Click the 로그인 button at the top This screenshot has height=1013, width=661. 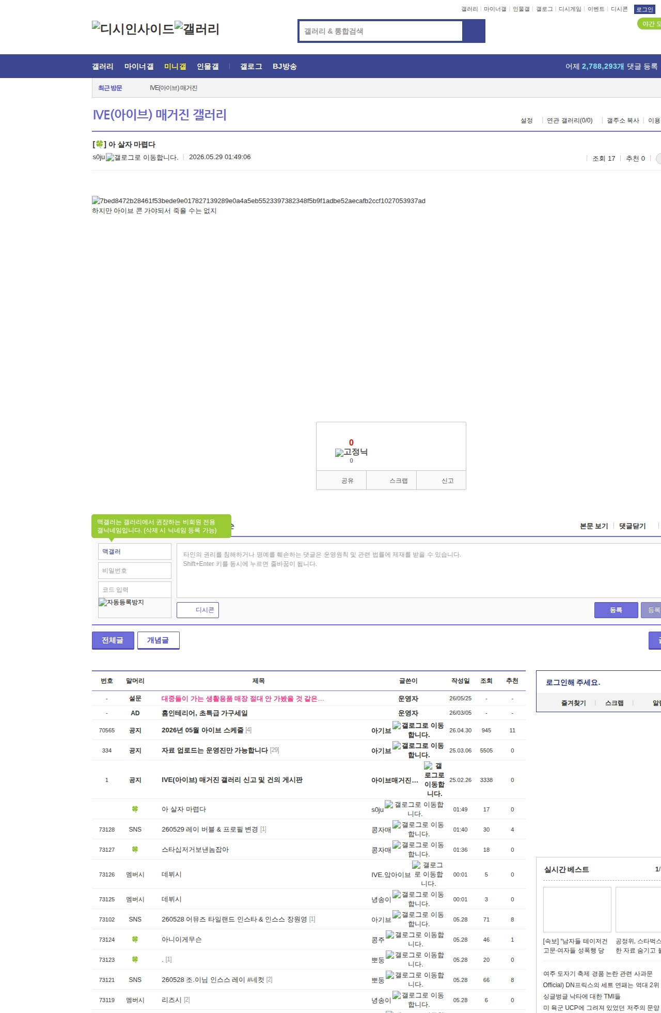(x=644, y=9)
